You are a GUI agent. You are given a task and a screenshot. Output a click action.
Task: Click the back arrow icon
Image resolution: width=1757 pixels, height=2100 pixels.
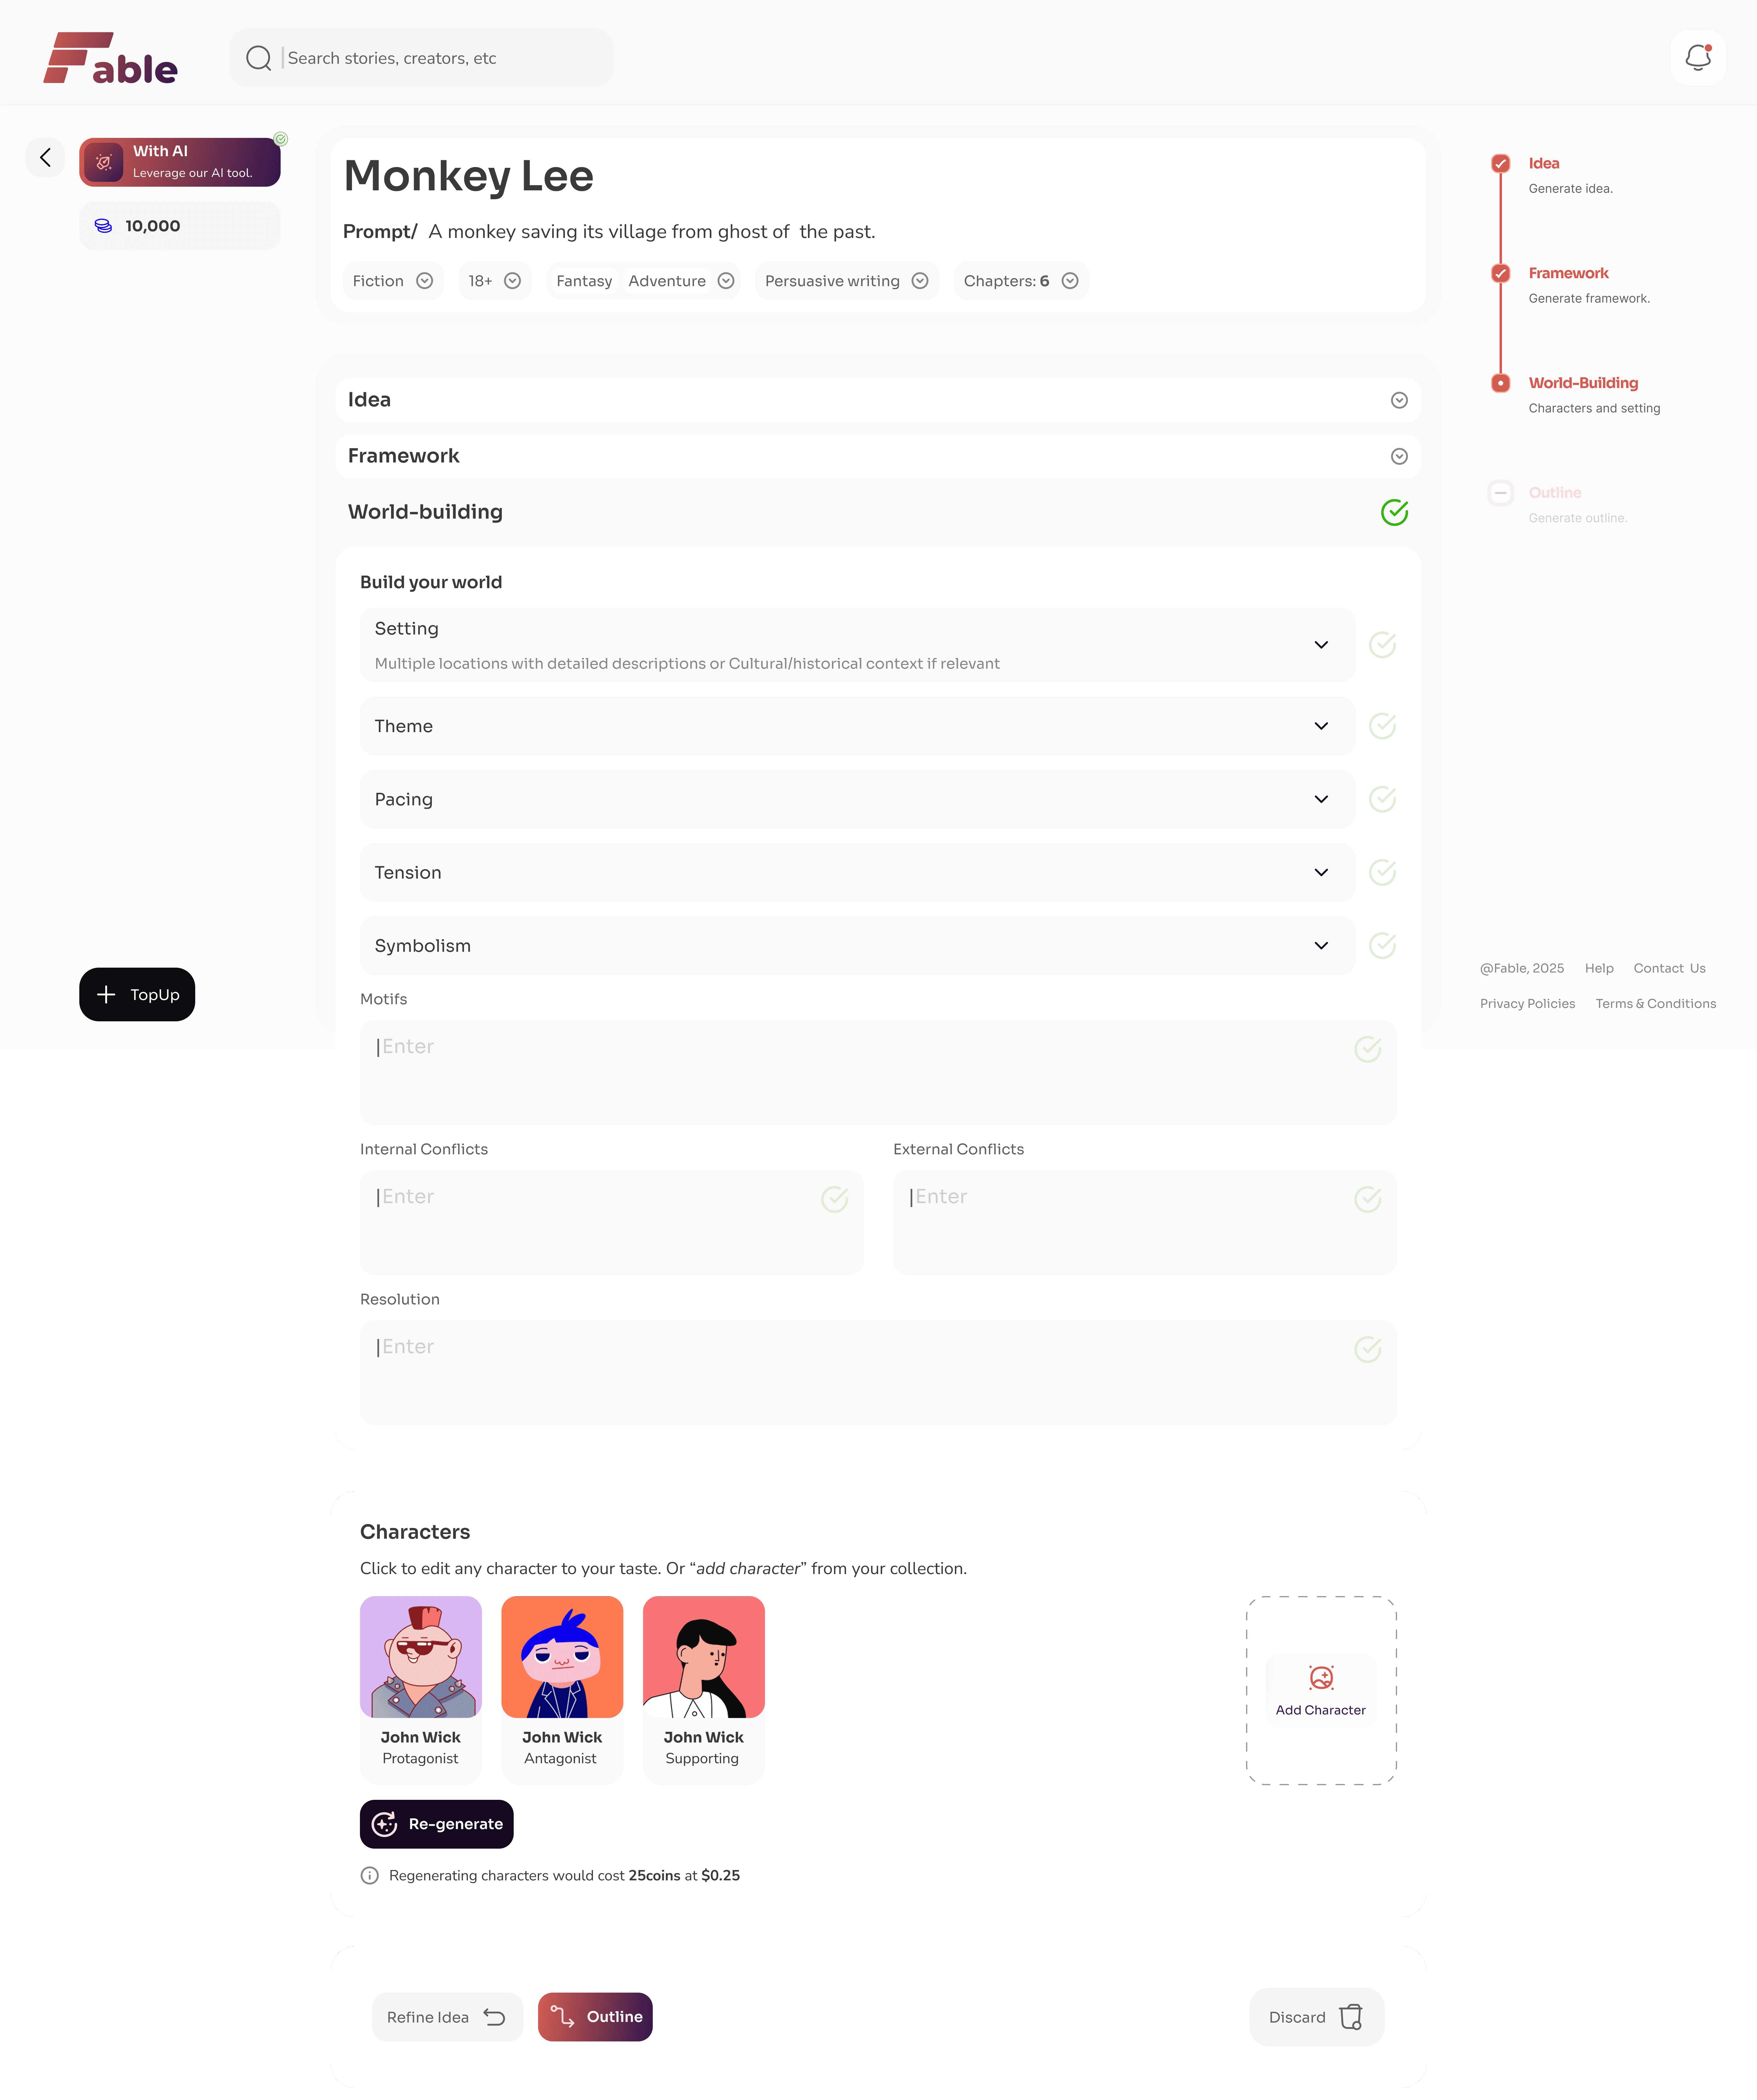pyautogui.click(x=45, y=157)
